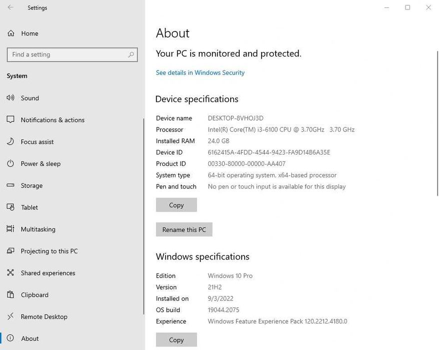
Task: Focus the Find a setting box
Action: coord(72,54)
